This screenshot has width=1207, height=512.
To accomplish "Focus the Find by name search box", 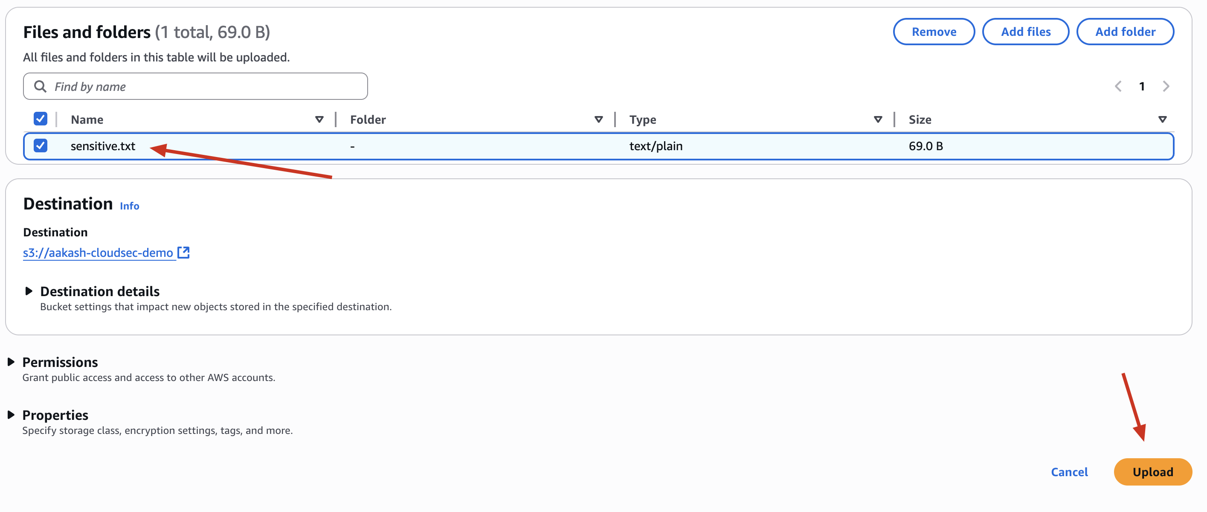I will coord(195,86).
